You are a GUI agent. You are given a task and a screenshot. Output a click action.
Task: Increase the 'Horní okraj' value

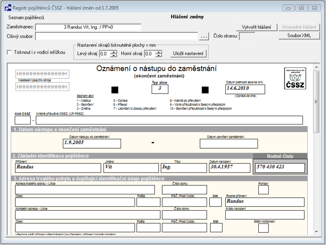[159, 52]
